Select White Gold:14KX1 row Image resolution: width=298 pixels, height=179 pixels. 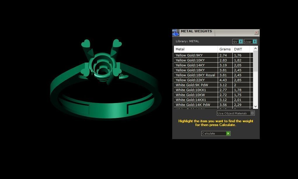coord(213,100)
